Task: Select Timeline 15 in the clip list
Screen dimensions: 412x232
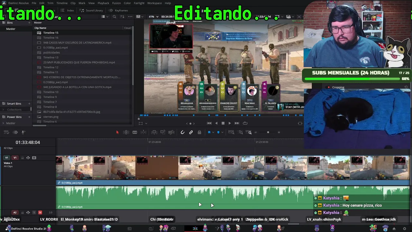Action: [51, 33]
